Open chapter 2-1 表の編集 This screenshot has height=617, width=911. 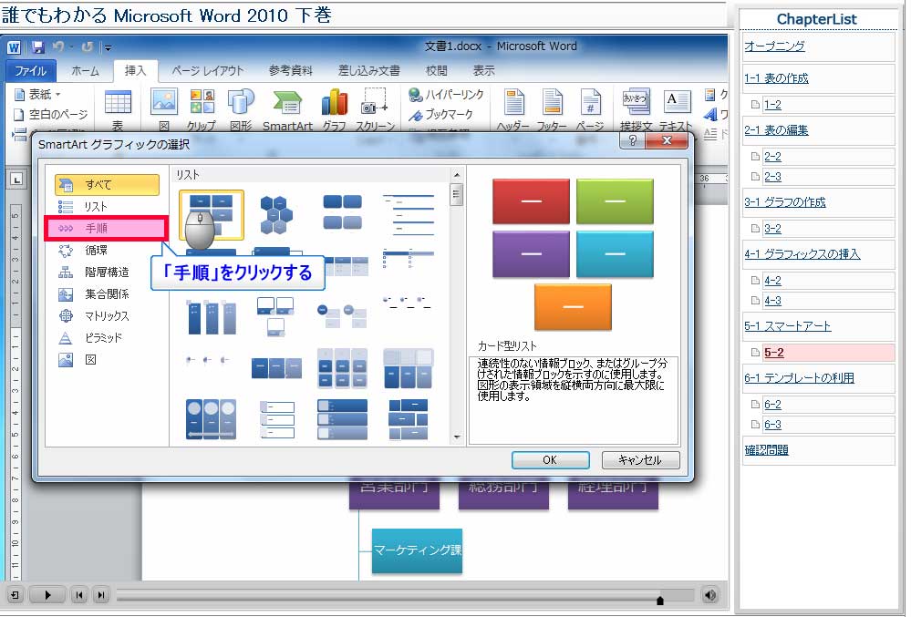click(776, 130)
